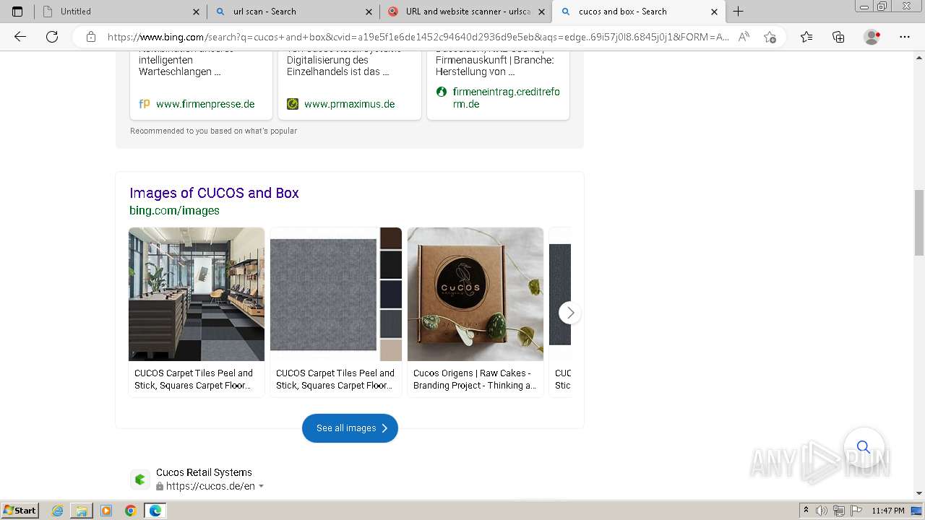925x520 pixels.
Task: Close the cucos and box tab
Action: pos(714,12)
